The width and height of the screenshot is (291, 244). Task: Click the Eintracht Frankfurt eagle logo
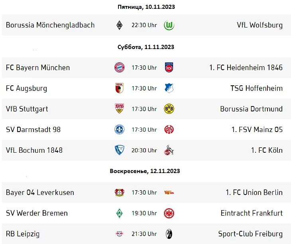(169, 213)
